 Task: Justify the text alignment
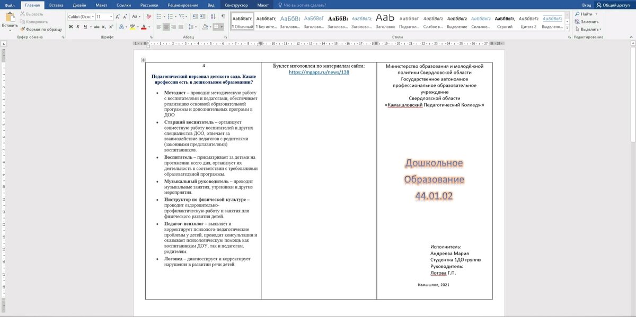pos(181,27)
